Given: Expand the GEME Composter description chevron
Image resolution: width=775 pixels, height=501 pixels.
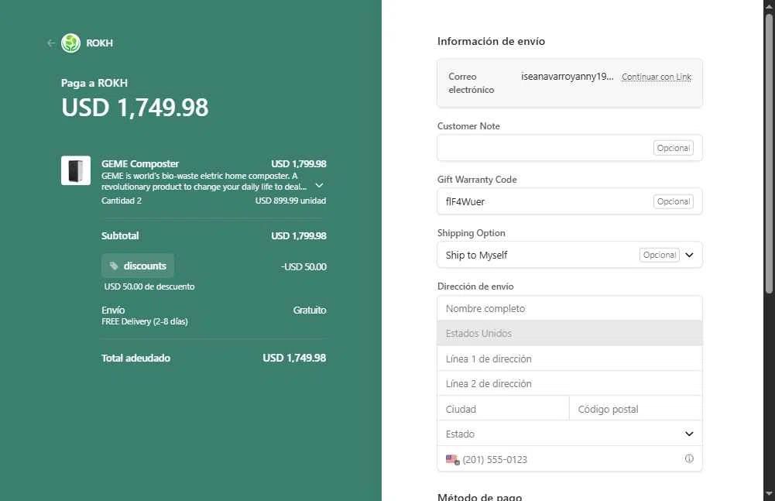Looking at the screenshot, I should click(319, 186).
